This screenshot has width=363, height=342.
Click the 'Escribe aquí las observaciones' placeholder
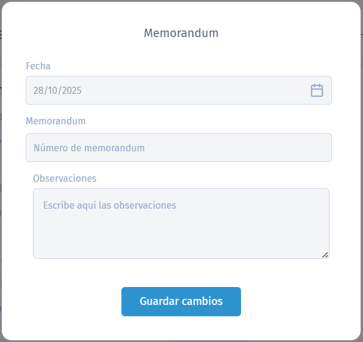(x=109, y=205)
